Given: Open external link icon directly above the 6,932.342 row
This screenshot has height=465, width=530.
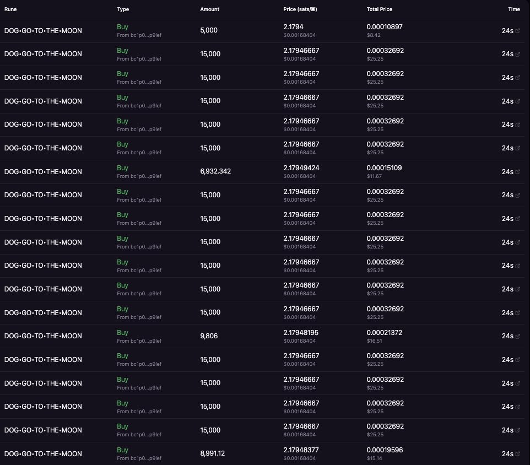Looking at the screenshot, I should click(x=517, y=148).
